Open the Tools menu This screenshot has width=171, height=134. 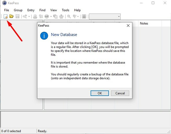66,10
